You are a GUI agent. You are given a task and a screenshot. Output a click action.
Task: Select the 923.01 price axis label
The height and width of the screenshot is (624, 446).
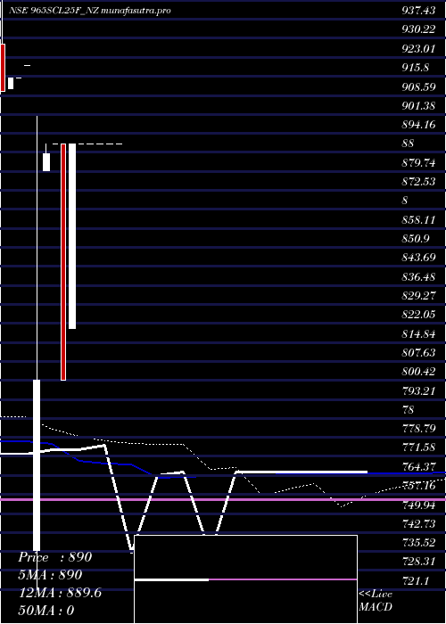pyautogui.click(x=418, y=48)
